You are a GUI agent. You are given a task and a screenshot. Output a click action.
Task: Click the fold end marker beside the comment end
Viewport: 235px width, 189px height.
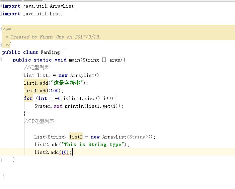coord(1,44)
